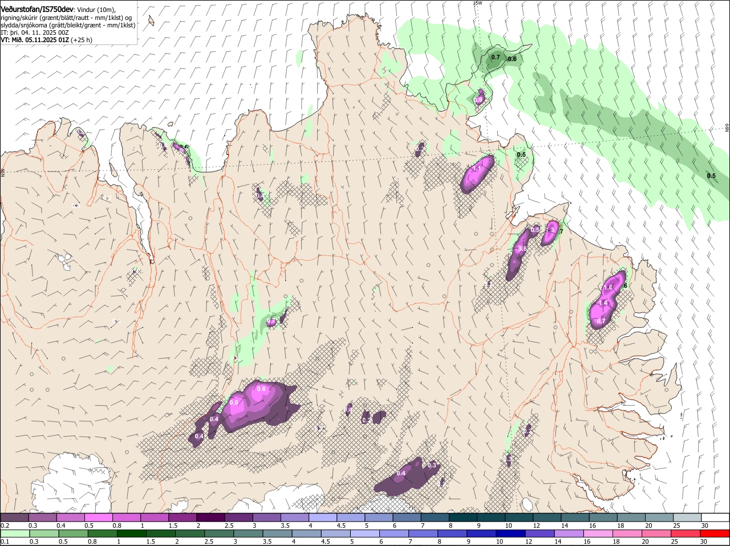Select the 'slydda/snjókoma' legend description line

coord(68,25)
